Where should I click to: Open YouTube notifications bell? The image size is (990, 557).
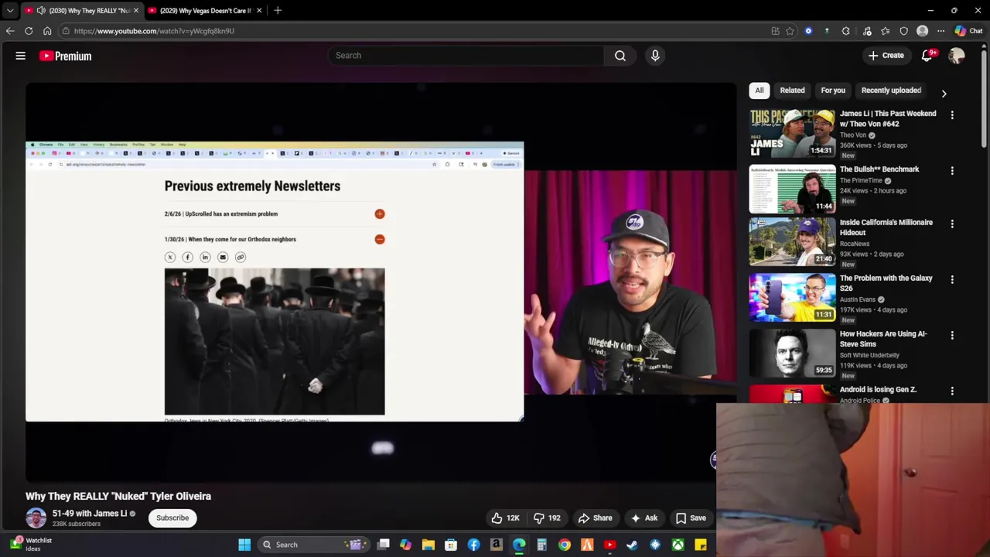point(927,56)
